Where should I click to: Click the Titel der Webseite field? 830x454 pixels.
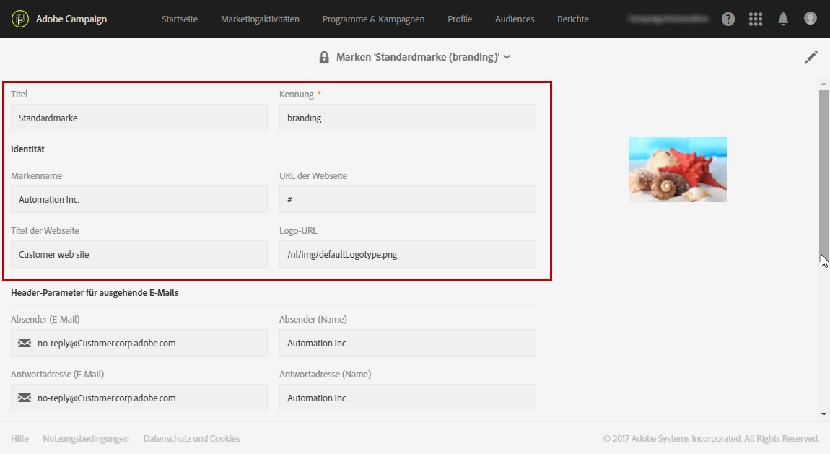pos(139,254)
